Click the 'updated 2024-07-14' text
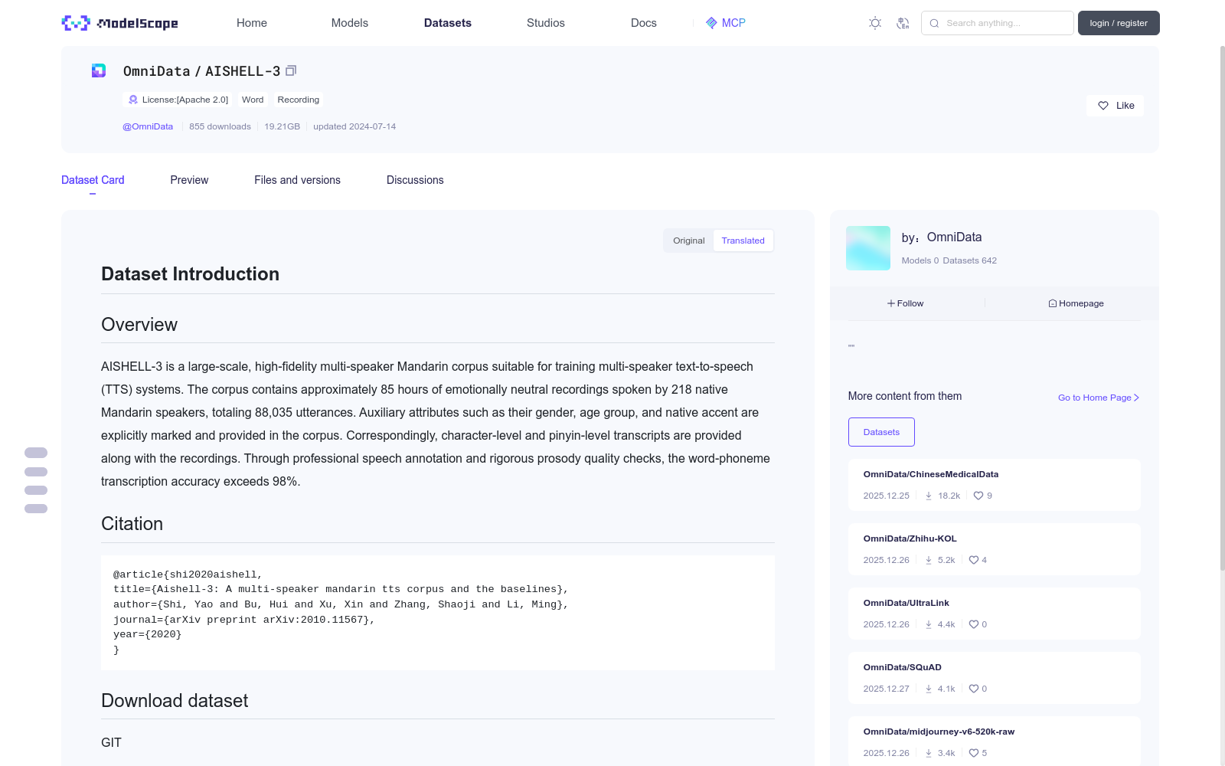Screen dimensions: 1225x766 pyautogui.click(x=354, y=126)
